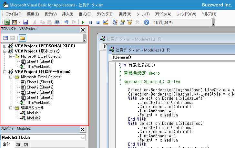Switch to the 全体 tab in Properties
Viewport: 235px width, 148px height.
click(x=6, y=144)
